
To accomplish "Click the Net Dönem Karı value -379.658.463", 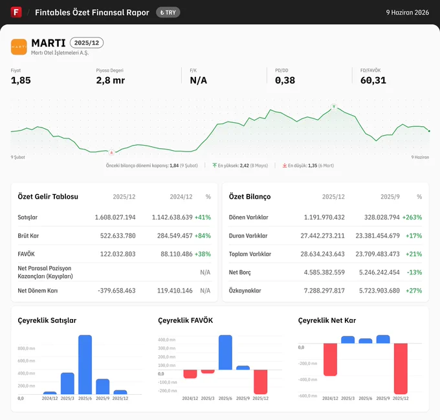I will (116, 291).
